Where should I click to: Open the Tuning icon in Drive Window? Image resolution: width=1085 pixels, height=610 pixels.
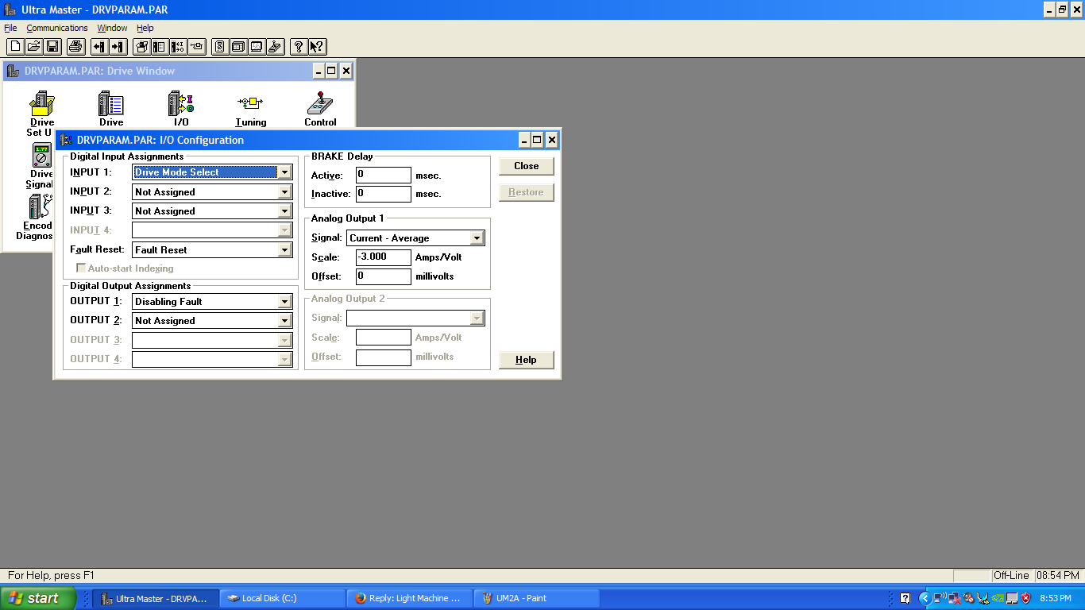tap(251, 104)
